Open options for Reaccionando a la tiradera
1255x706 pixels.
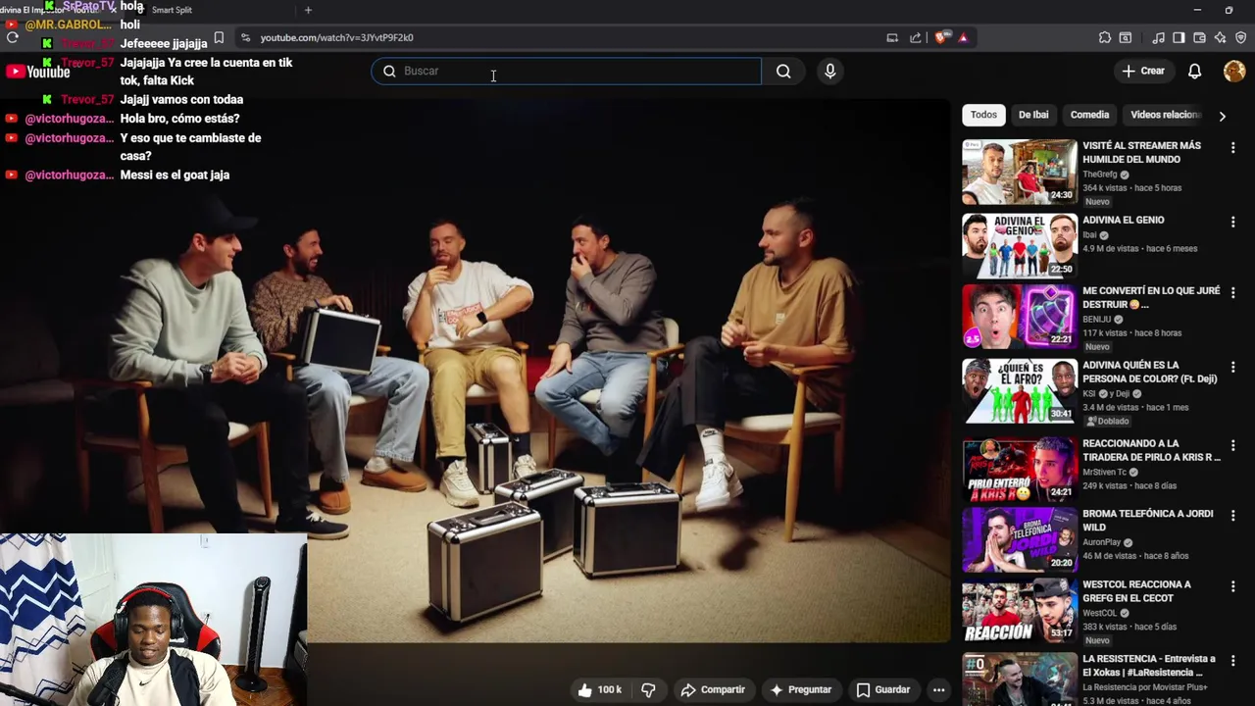tap(1232, 445)
